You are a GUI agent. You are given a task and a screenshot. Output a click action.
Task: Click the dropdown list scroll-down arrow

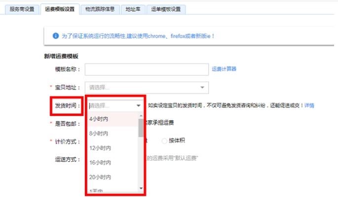click(x=141, y=189)
